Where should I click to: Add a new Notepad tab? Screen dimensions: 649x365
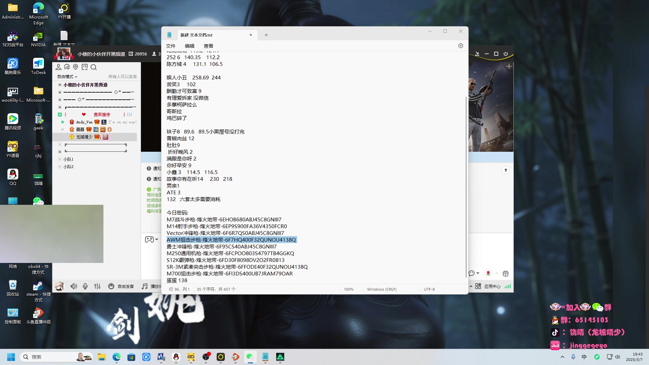266,35
